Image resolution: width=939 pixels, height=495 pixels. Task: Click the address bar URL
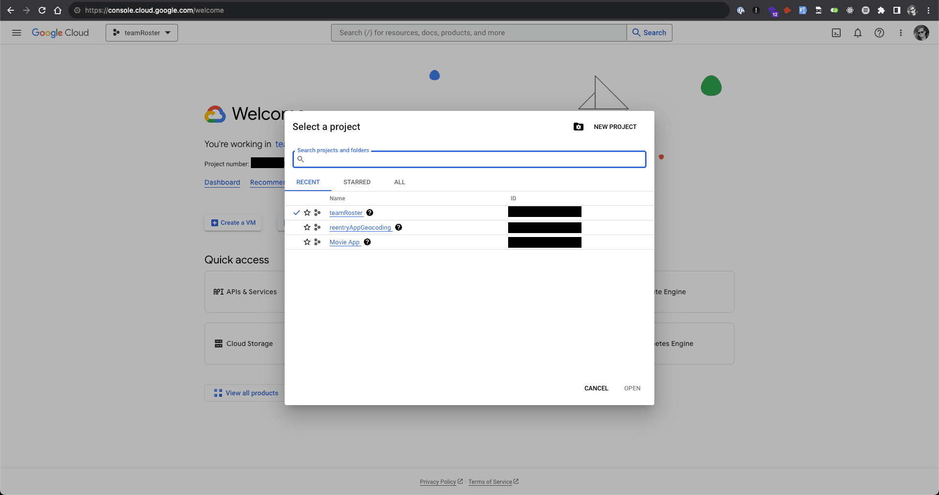click(x=155, y=10)
